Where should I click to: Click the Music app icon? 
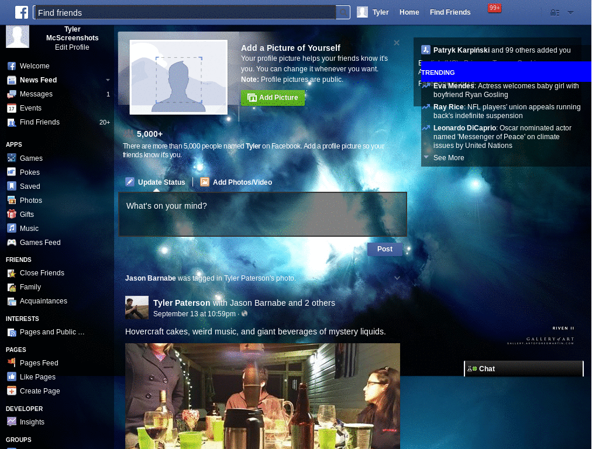click(12, 229)
